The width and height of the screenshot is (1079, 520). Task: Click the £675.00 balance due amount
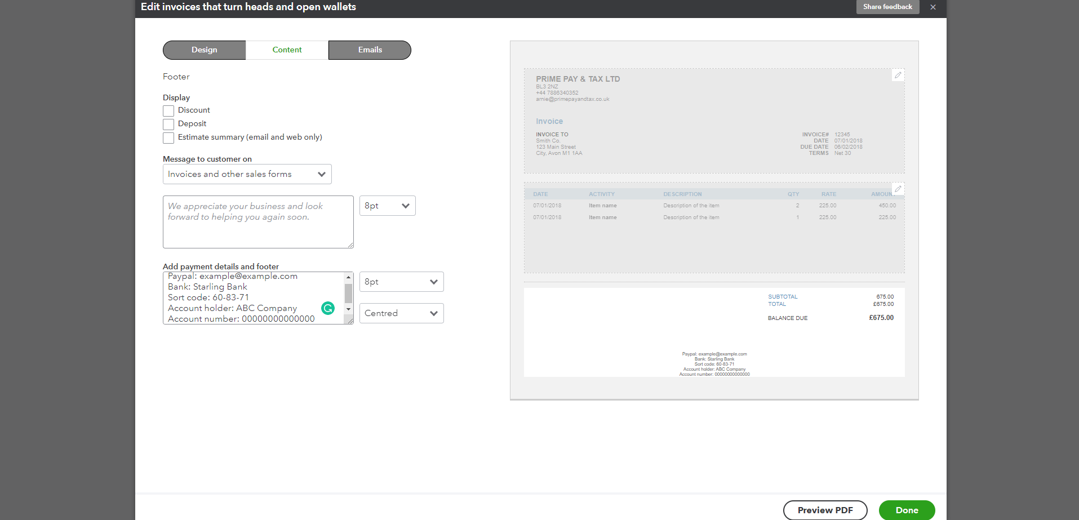pyautogui.click(x=881, y=318)
